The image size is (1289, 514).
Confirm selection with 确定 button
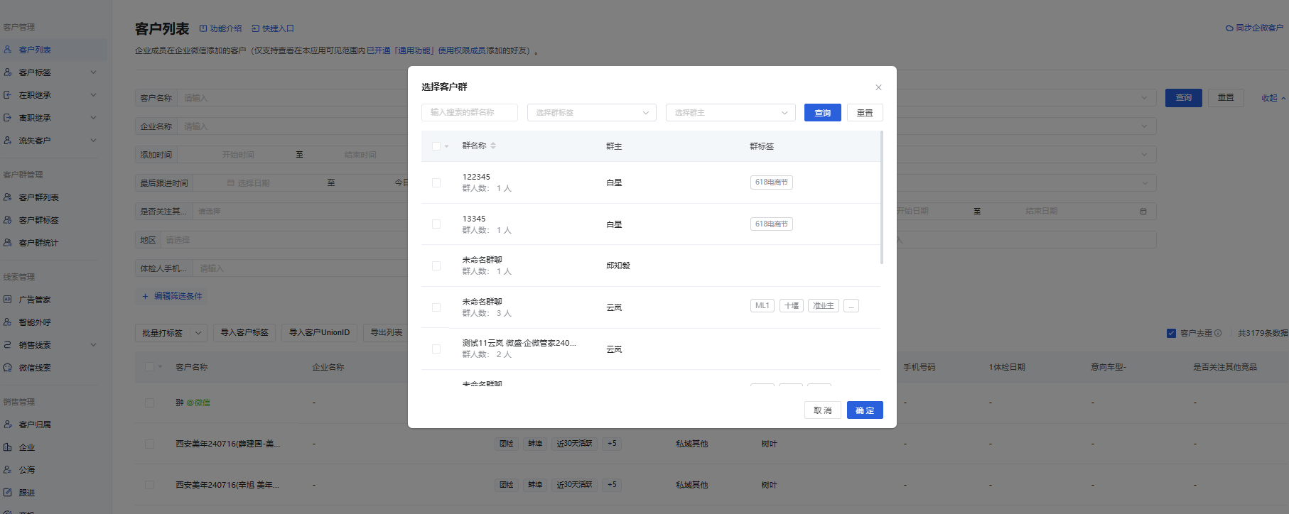(865, 410)
